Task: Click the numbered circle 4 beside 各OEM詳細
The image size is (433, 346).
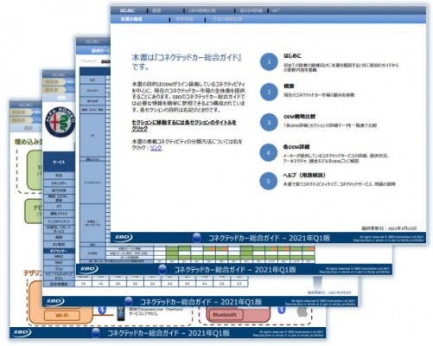Action: [269, 153]
